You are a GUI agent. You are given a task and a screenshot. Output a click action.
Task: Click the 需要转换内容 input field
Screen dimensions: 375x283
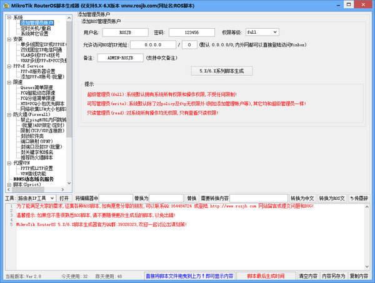coord(259,198)
